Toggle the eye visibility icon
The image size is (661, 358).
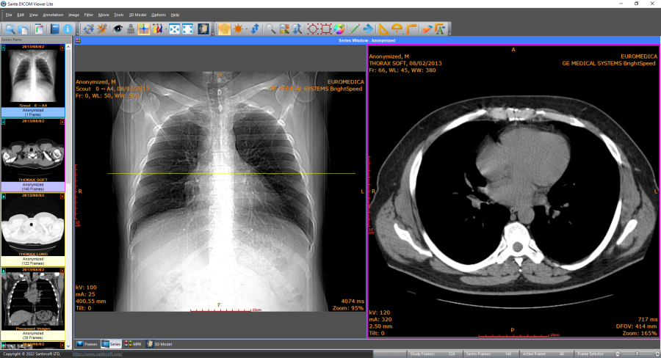pyautogui.click(x=117, y=29)
